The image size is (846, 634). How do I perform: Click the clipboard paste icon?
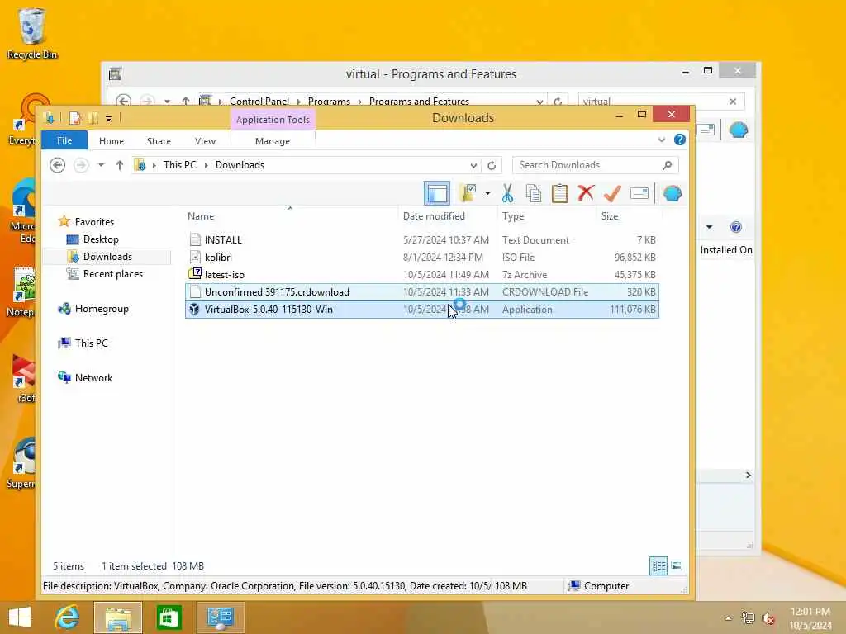pos(559,193)
